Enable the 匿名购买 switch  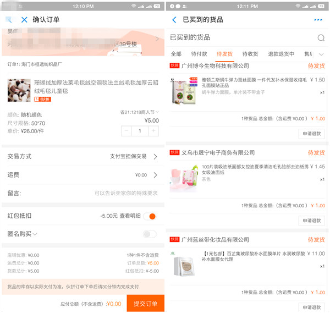pos(150,234)
